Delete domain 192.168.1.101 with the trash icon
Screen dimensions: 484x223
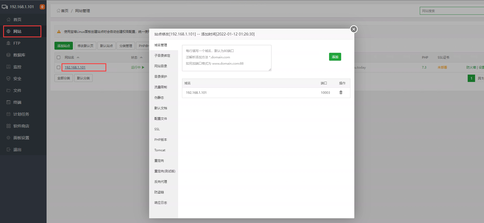pyautogui.click(x=341, y=92)
